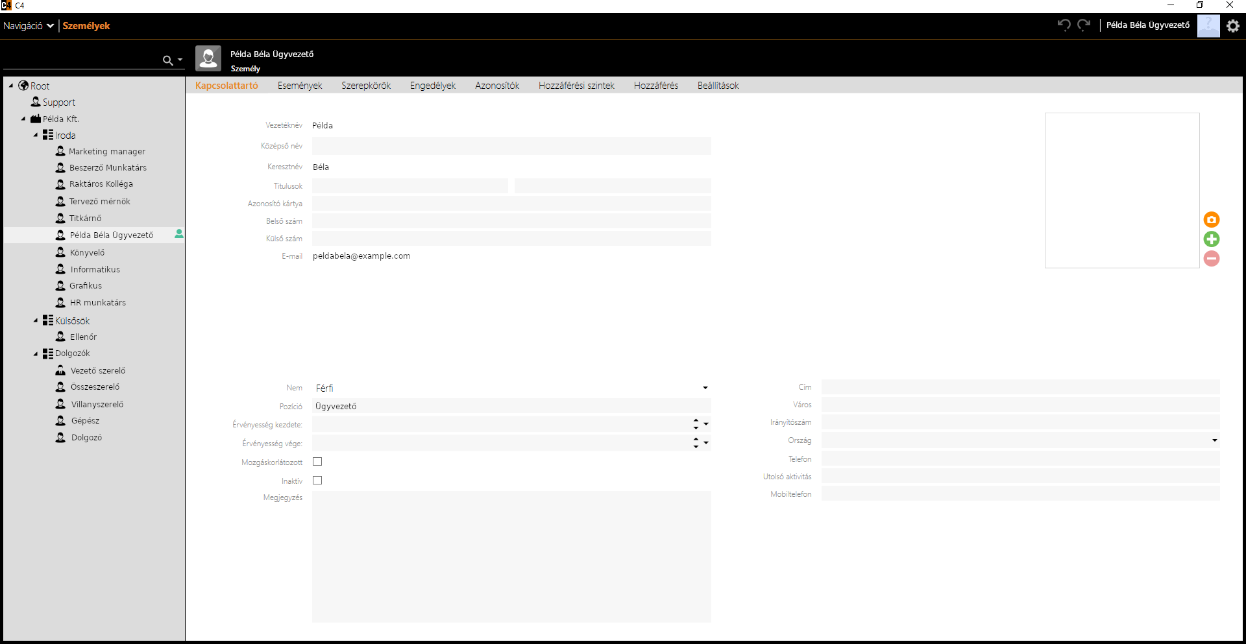The image size is (1246, 644).
Task: Enable the Inaktív checkbox
Action: click(x=317, y=481)
